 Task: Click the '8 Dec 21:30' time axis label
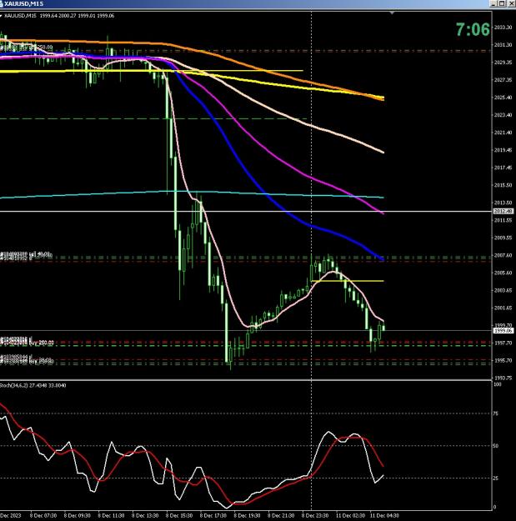(x=281, y=516)
